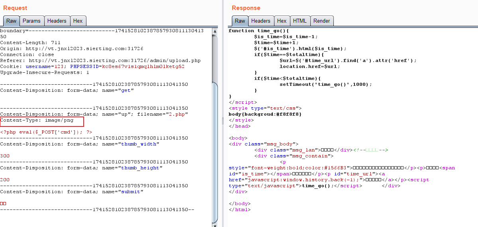Screen dimensions: 478x227
Task: Click the Cookie header with PHPSESSID
Action: [x=92, y=66]
